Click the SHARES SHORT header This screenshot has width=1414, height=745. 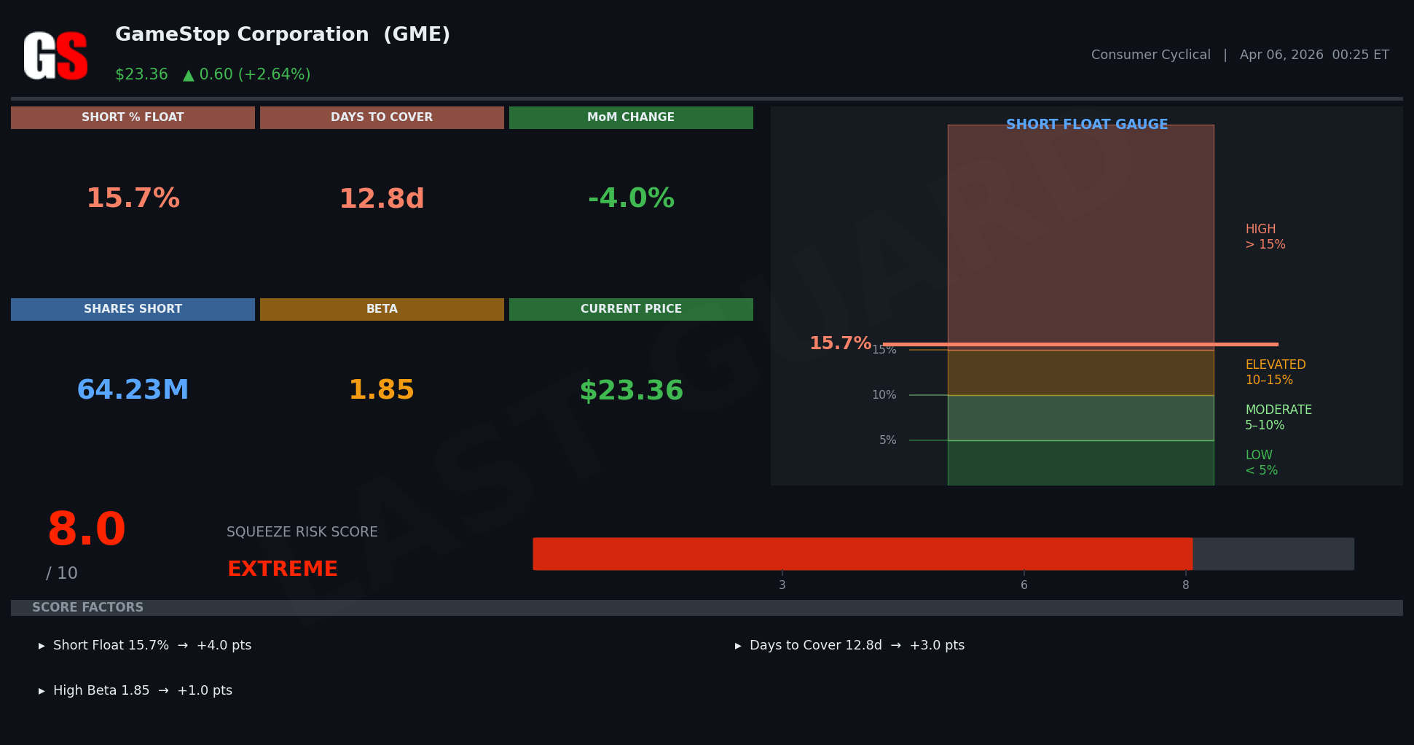pos(133,309)
